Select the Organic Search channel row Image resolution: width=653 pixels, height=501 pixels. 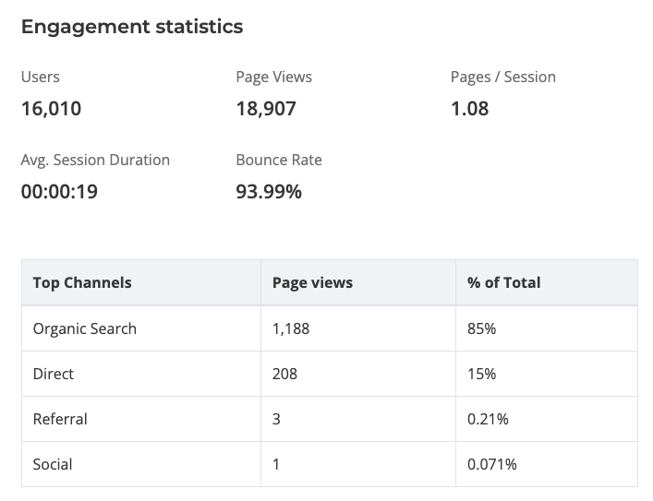(x=84, y=328)
